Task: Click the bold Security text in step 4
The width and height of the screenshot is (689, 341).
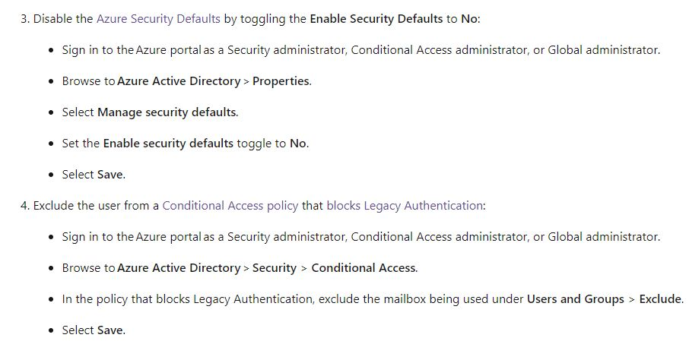Action: tap(275, 268)
